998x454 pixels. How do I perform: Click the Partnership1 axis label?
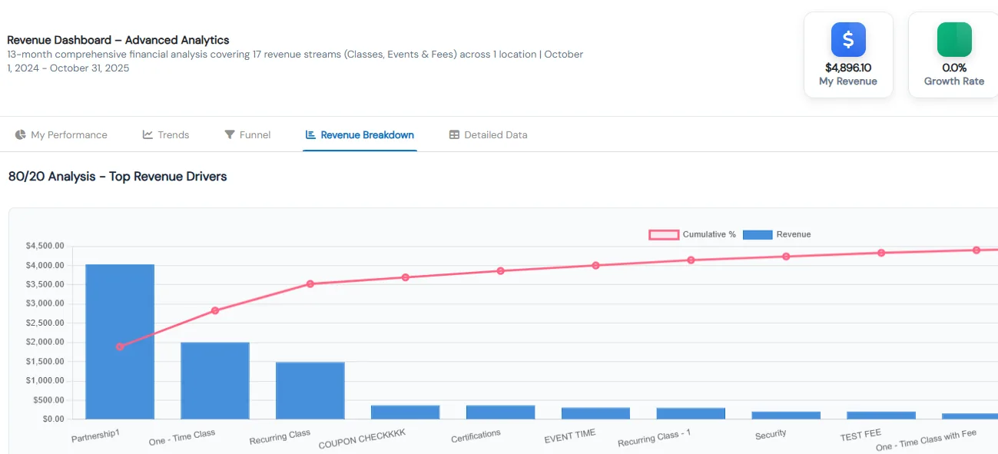point(96,436)
